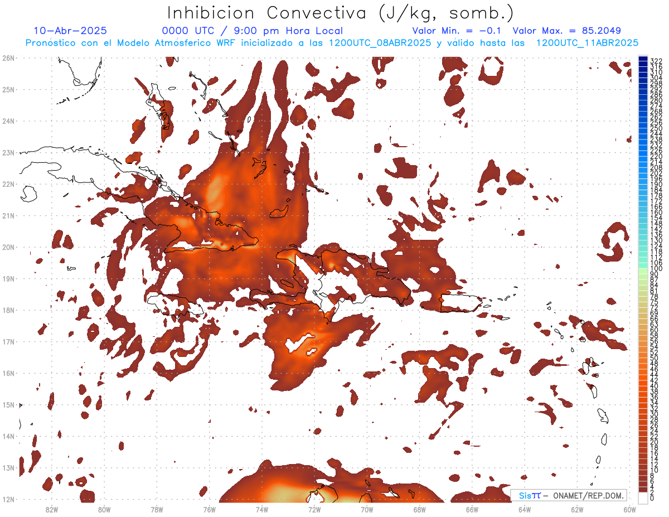Click the '18N' latitude label

click(x=8, y=310)
